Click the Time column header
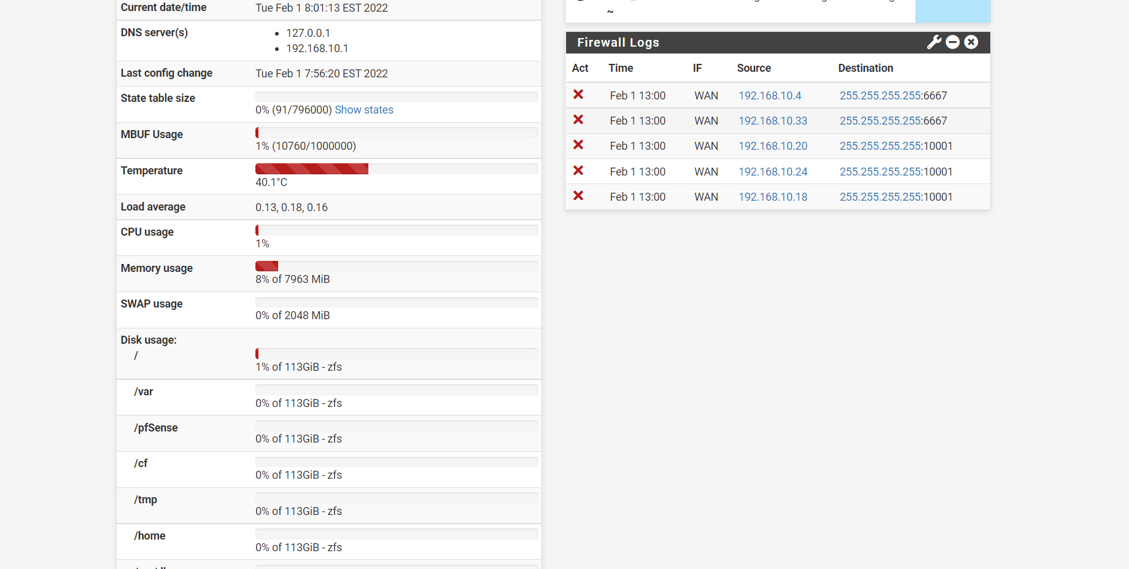This screenshot has width=1129, height=569. (621, 68)
